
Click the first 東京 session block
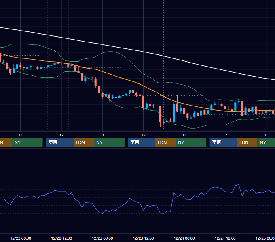[59, 142]
